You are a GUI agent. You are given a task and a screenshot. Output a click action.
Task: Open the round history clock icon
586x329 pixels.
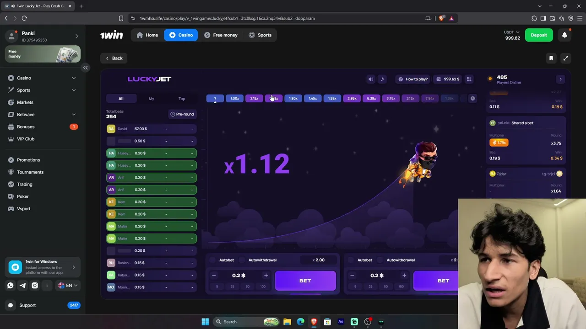472,98
